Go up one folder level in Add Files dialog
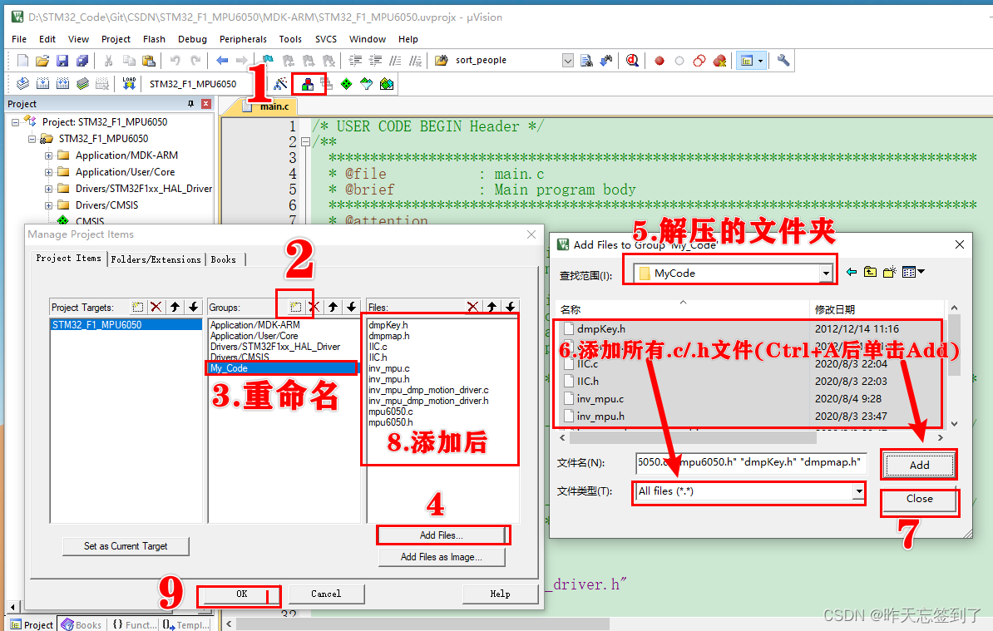 [871, 272]
